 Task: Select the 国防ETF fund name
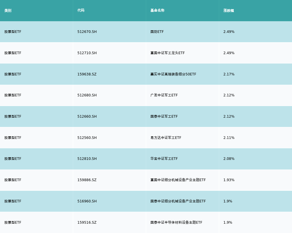(x=157, y=32)
